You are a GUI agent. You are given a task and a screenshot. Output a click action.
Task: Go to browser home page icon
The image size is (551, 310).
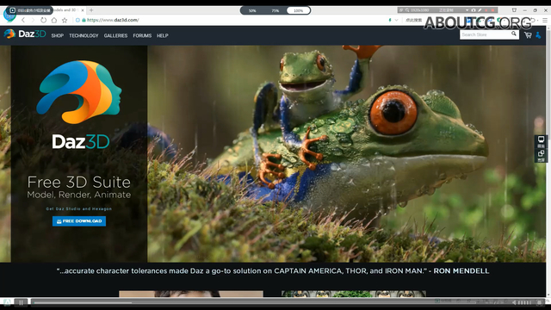point(53,20)
